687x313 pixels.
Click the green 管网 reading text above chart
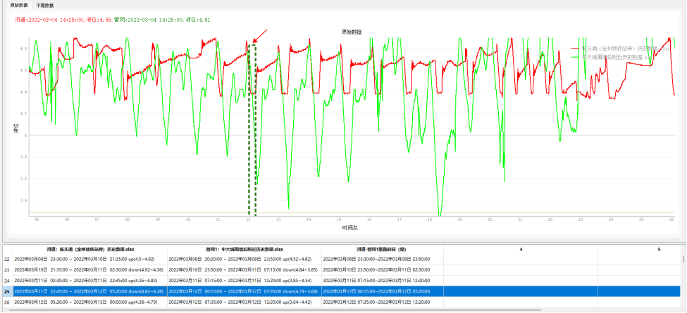(x=162, y=20)
